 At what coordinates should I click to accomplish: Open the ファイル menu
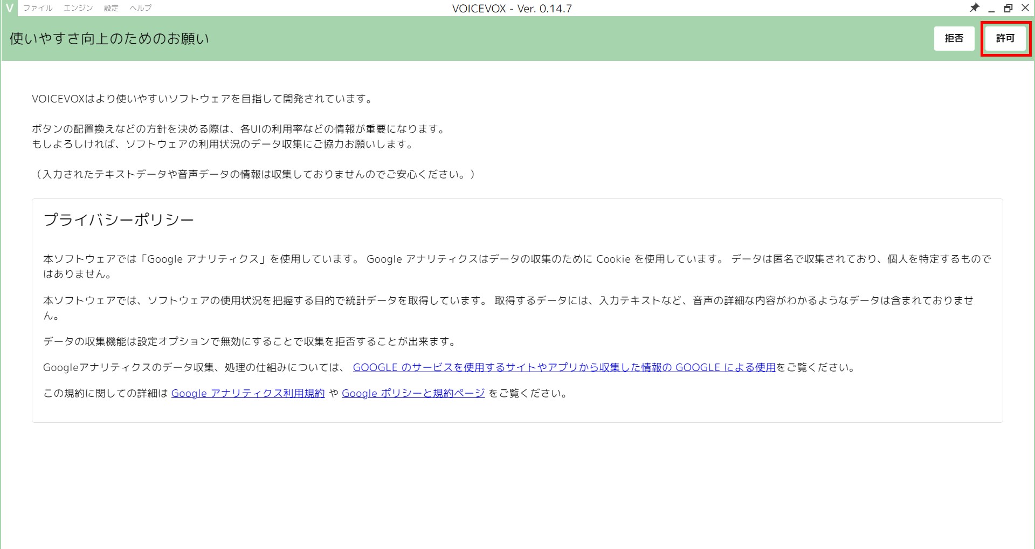[x=38, y=8]
